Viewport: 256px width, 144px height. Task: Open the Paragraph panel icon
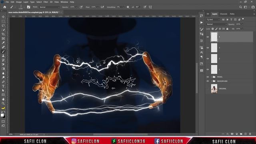[x=202, y=57]
